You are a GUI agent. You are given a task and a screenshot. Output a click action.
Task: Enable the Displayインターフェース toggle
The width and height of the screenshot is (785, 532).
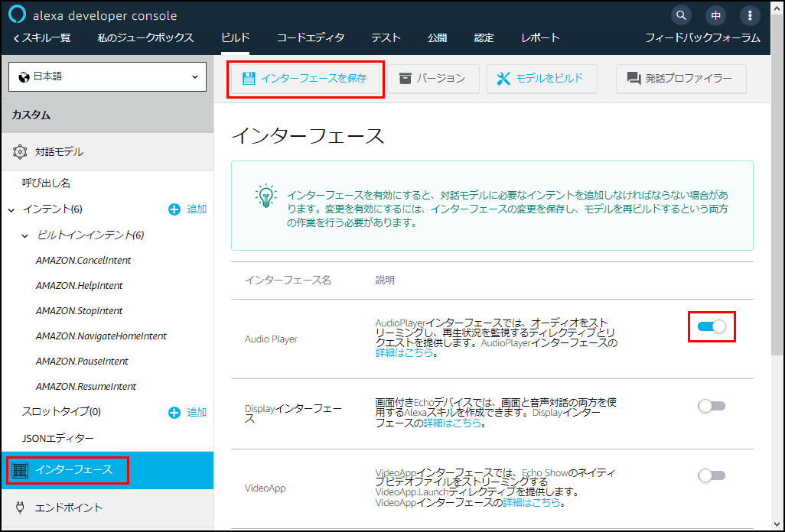(x=712, y=406)
